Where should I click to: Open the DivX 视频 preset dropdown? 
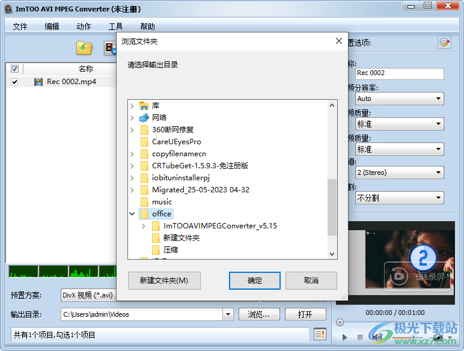tap(88, 295)
